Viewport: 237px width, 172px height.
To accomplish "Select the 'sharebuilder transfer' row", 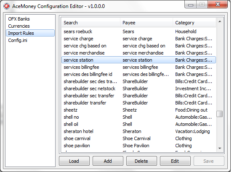I will click(138, 103).
